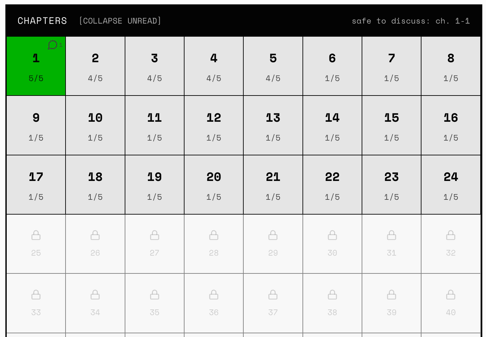Select the chapter 21 tile
The width and height of the screenshot is (486, 337).
pos(273,185)
